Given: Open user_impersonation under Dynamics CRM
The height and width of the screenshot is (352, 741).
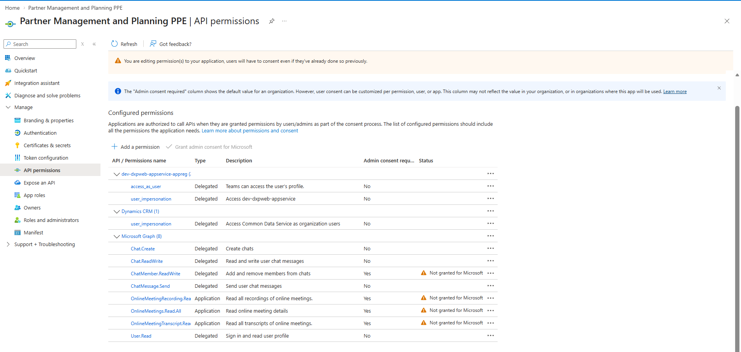Looking at the screenshot, I should point(151,224).
